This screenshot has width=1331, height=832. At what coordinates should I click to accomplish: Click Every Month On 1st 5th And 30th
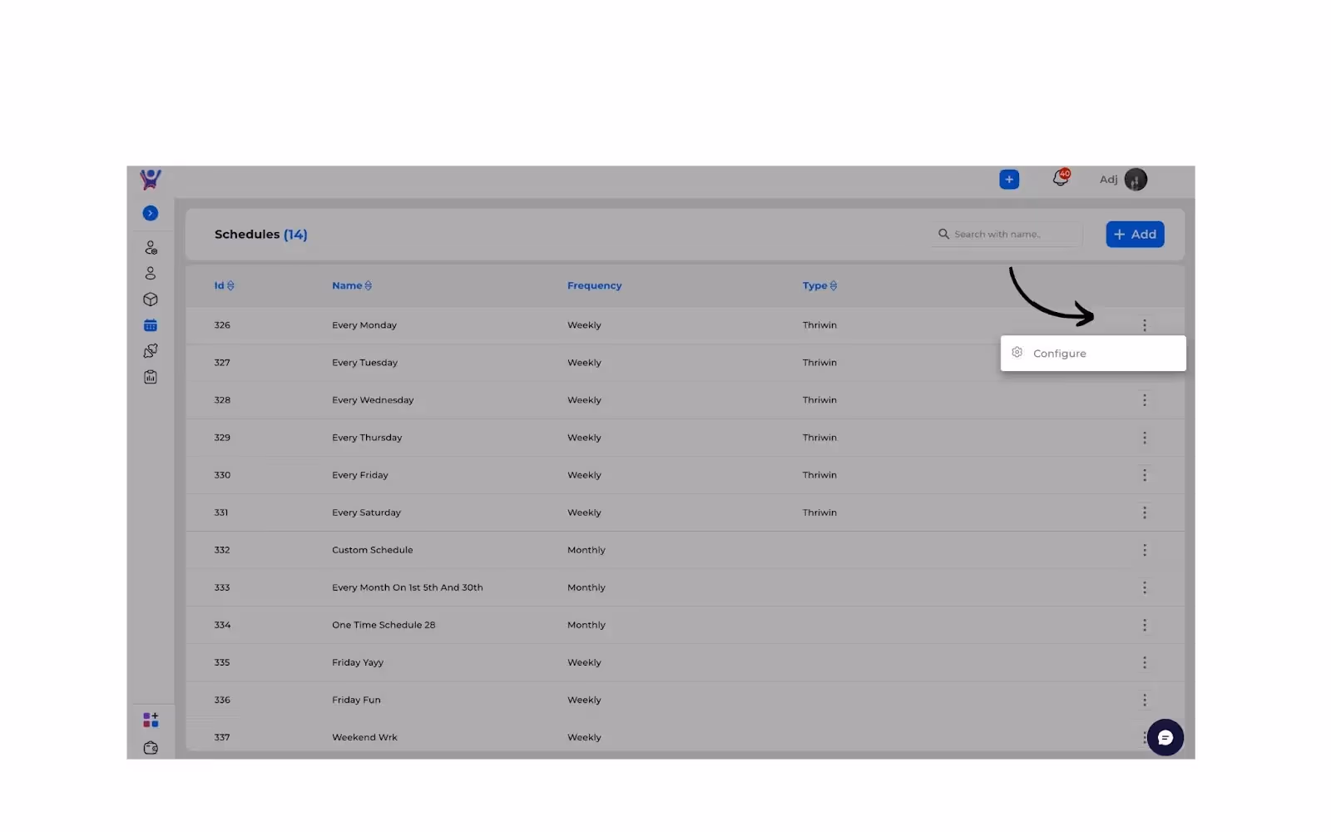407,587
